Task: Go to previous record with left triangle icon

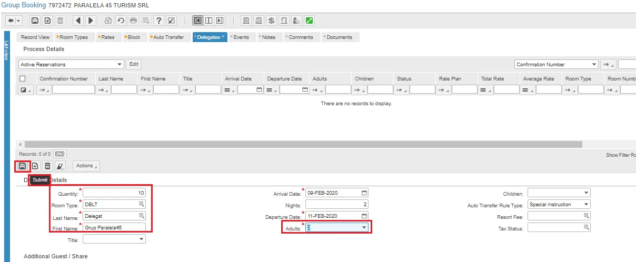Action: click(78, 21)
